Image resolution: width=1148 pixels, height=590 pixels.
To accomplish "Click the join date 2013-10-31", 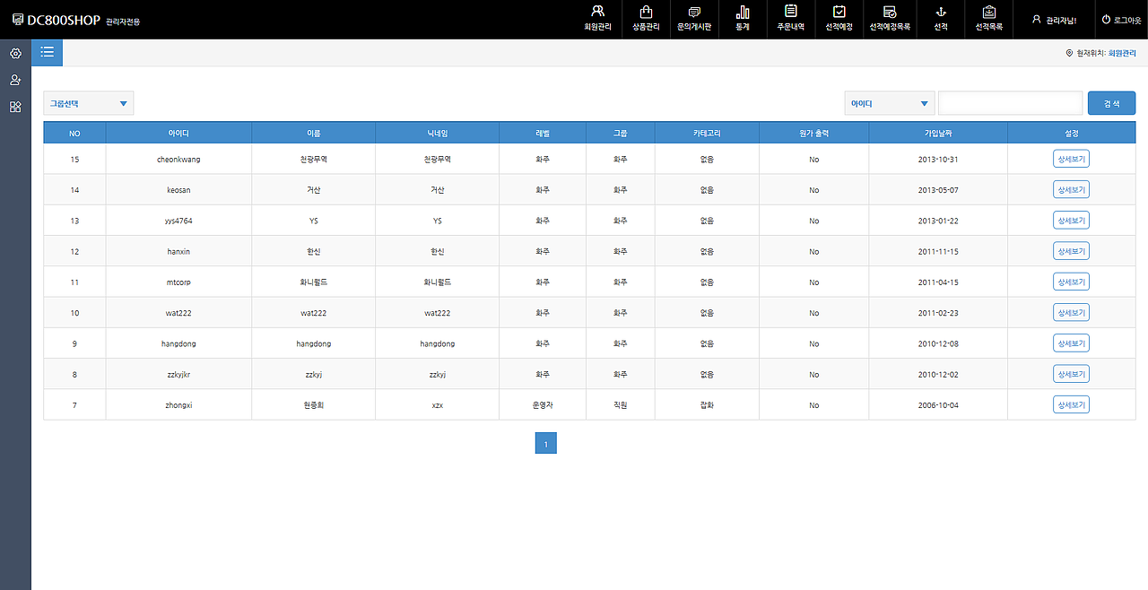I will (x=938, y=159).
